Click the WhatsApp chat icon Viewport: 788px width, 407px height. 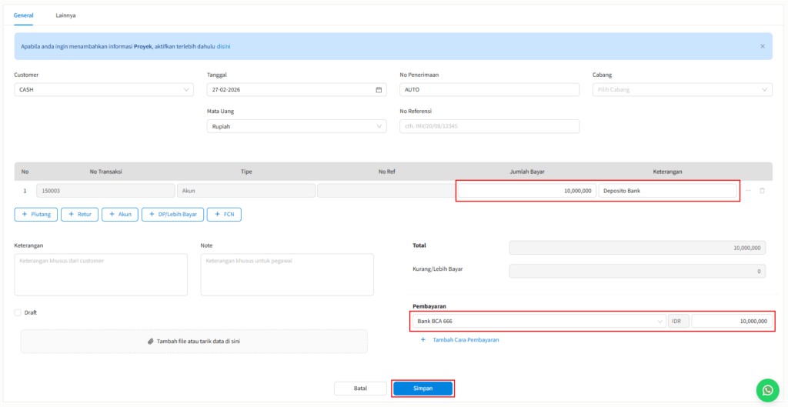point(767,390)
